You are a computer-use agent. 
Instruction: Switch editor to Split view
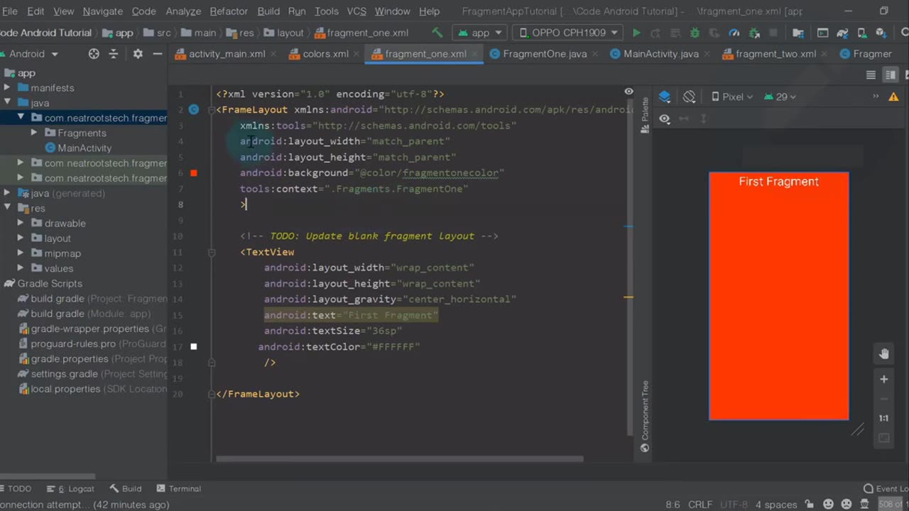[890, 75]
